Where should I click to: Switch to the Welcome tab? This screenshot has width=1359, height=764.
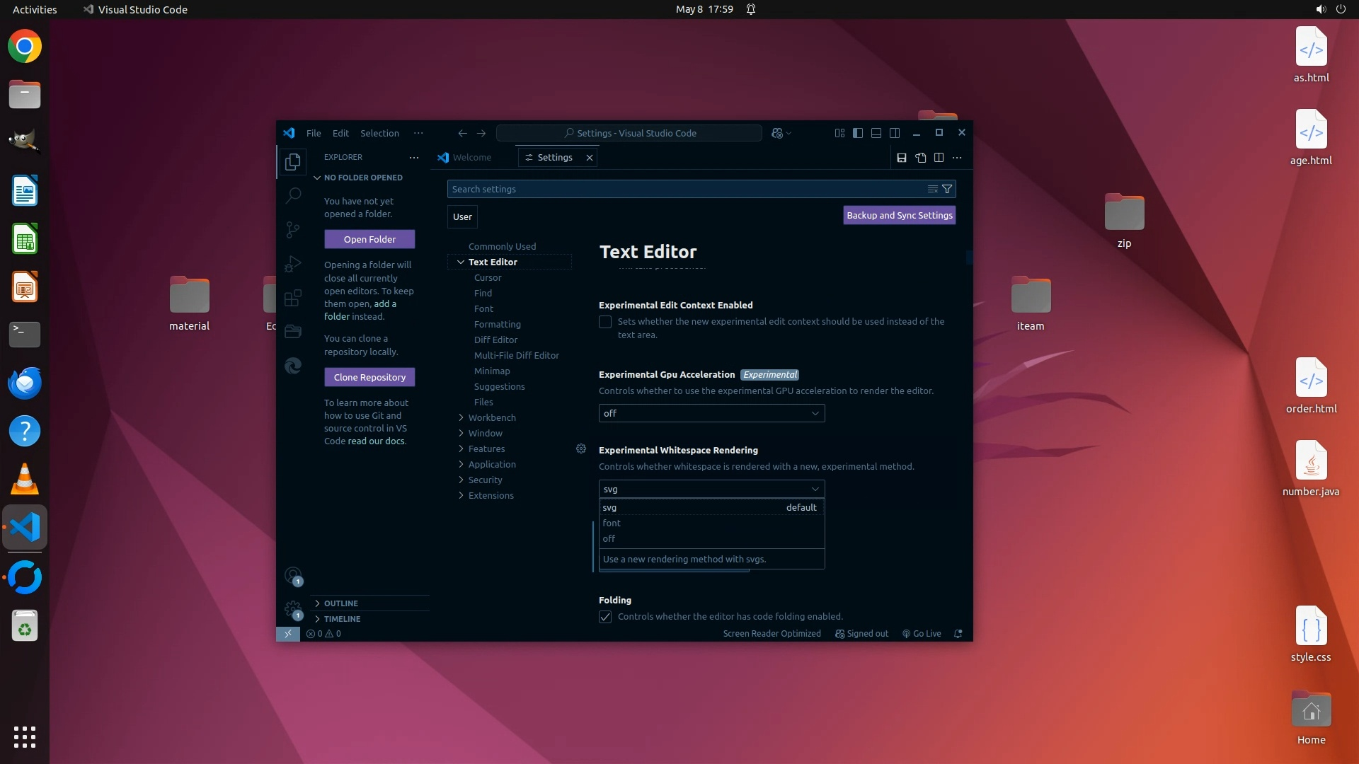(471, 158)
